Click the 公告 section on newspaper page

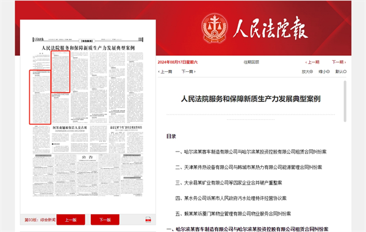click(87, 157)
